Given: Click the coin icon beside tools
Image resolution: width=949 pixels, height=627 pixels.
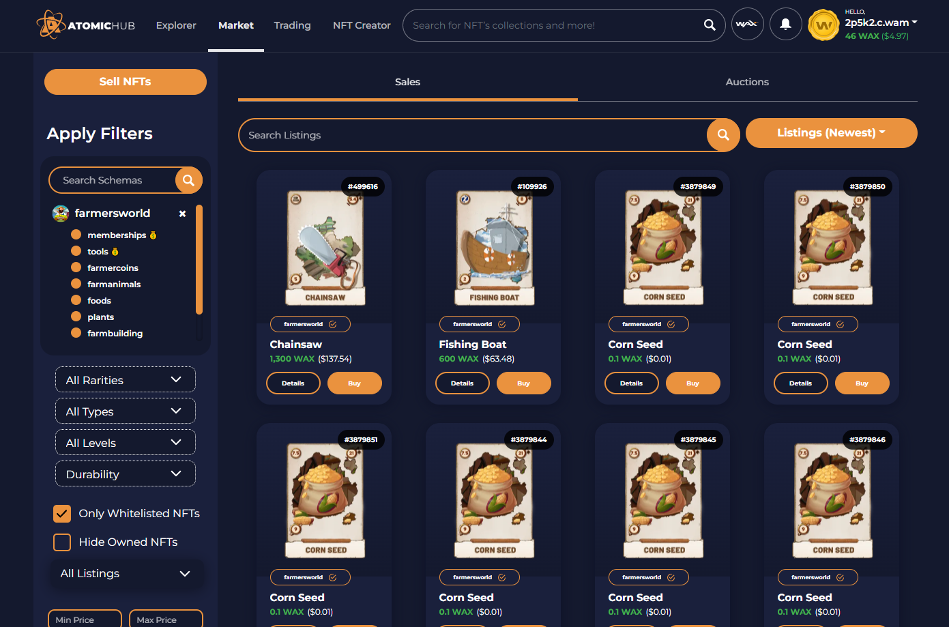Looking at the screenshot, I should (115, 252).
